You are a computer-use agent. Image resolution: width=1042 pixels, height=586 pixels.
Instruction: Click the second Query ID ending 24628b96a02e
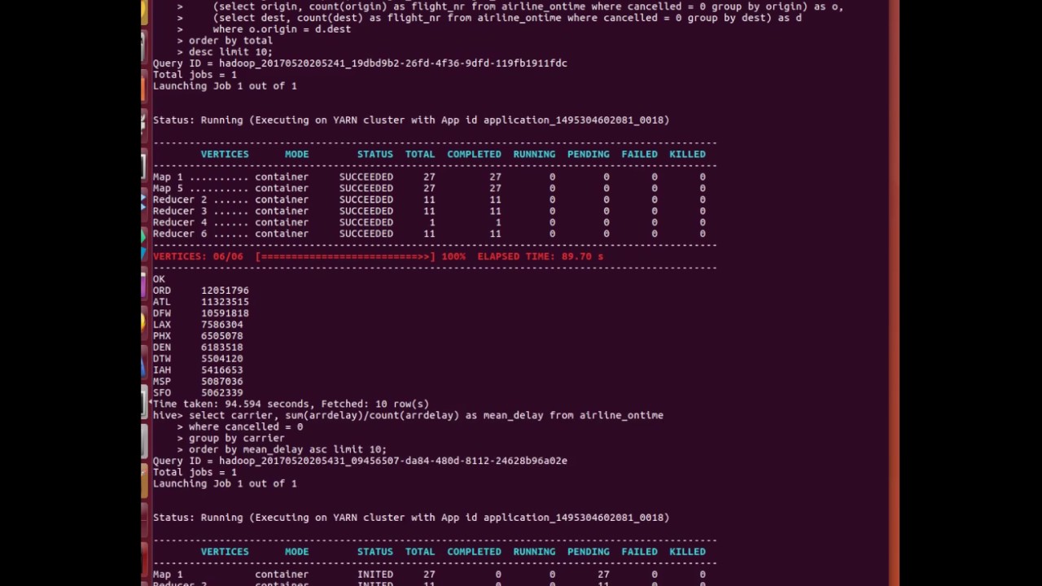[360, 461]
